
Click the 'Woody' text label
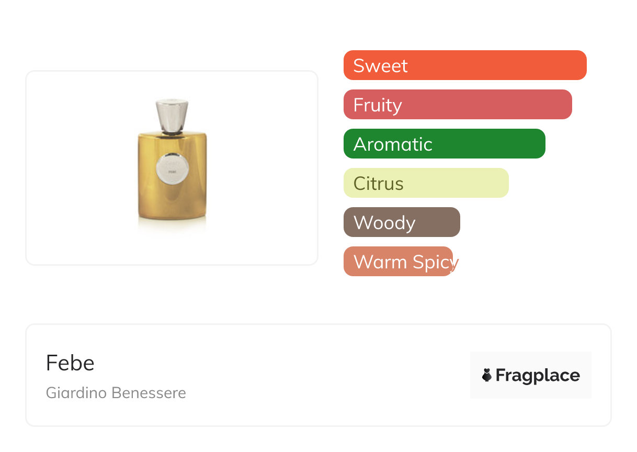coord(384,222)
